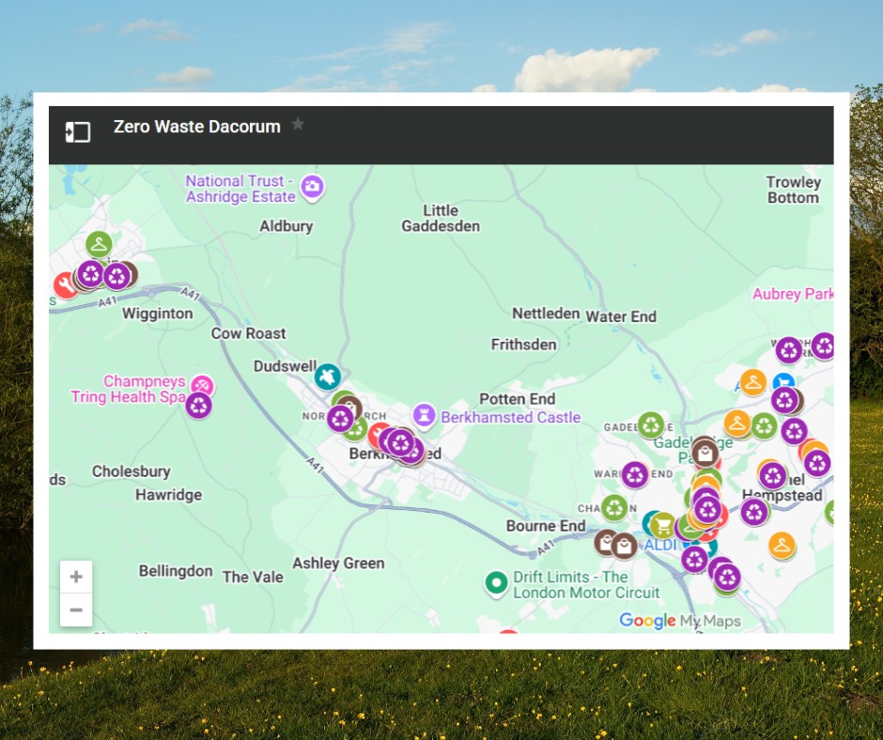Click the Frithsden place name

tap(524, 345)
